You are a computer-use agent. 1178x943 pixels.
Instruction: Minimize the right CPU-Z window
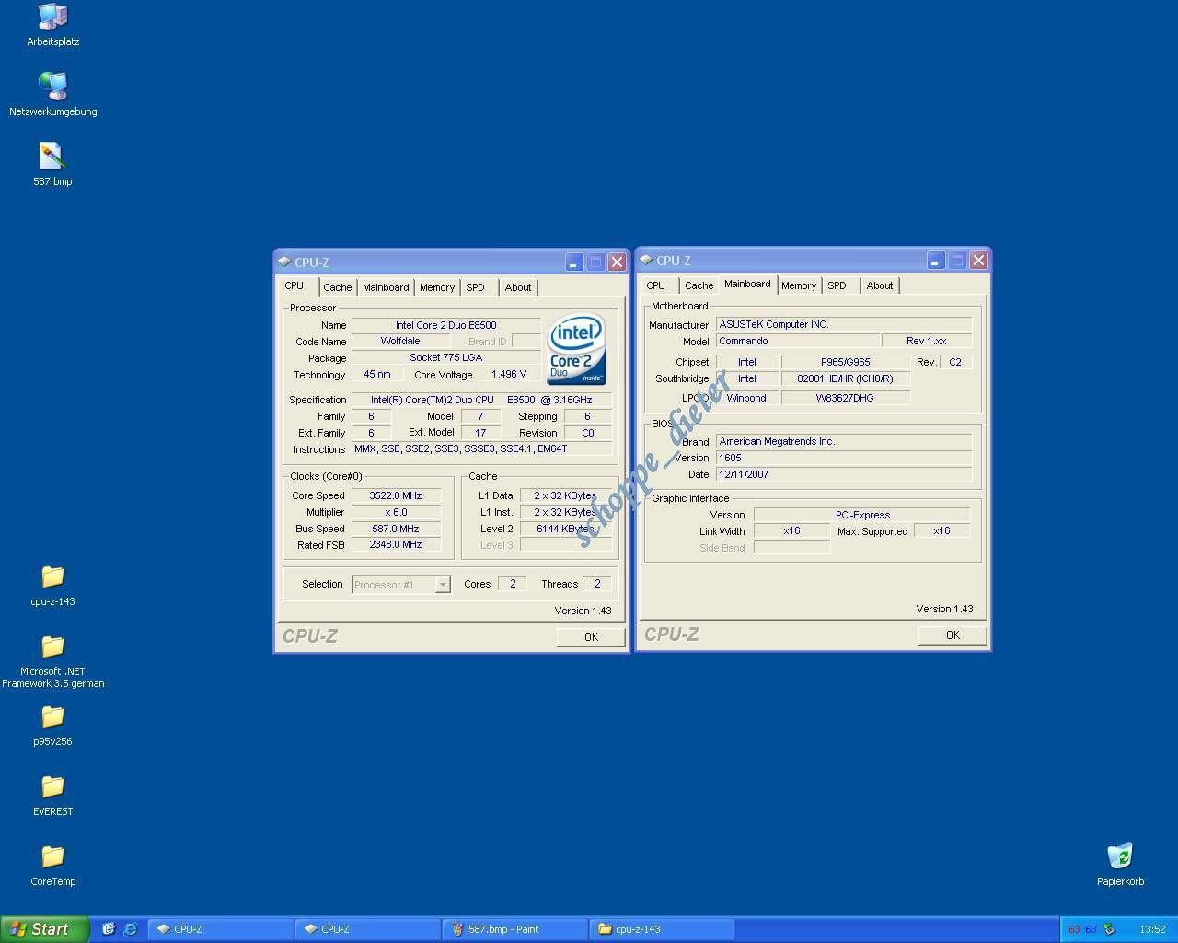(x=935, y=261)
